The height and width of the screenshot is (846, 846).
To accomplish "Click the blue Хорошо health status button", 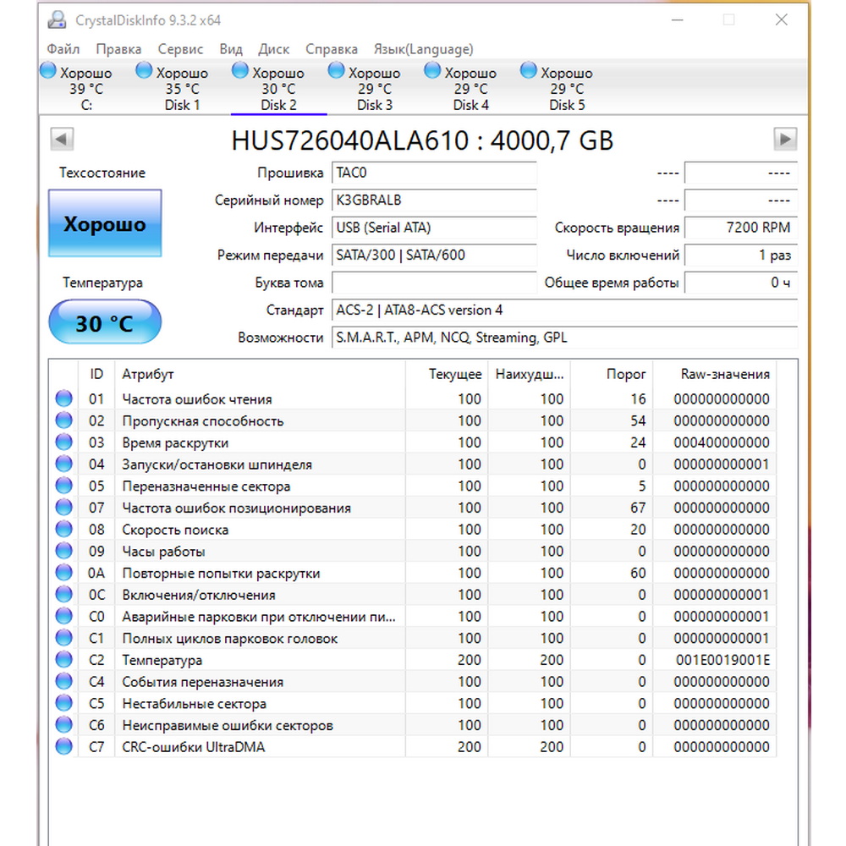I will point(105,222).
